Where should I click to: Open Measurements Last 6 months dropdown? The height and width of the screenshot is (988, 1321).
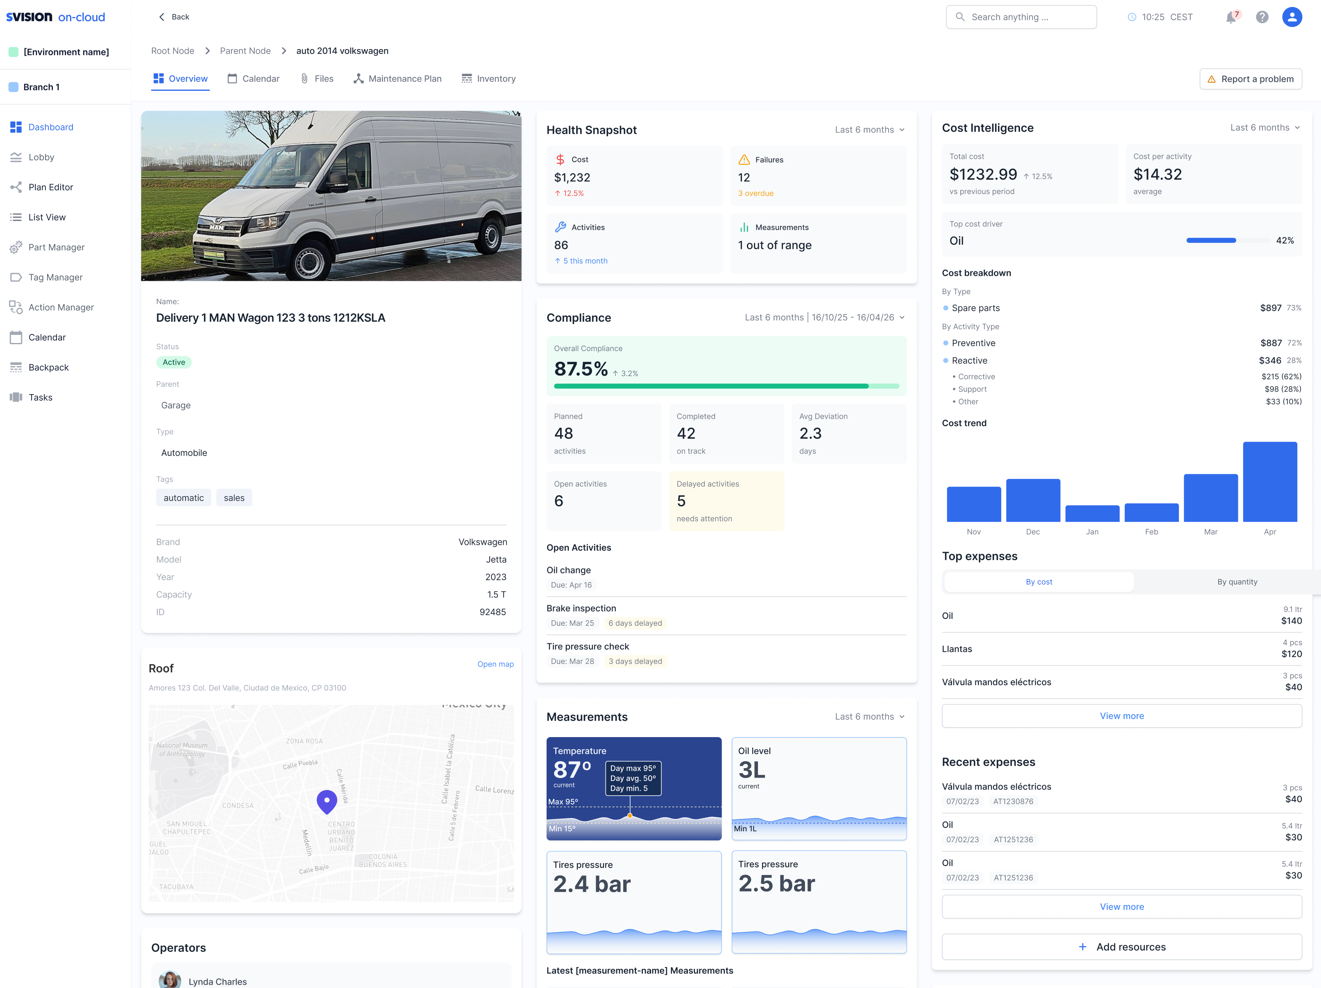click(x=869, y=716)
